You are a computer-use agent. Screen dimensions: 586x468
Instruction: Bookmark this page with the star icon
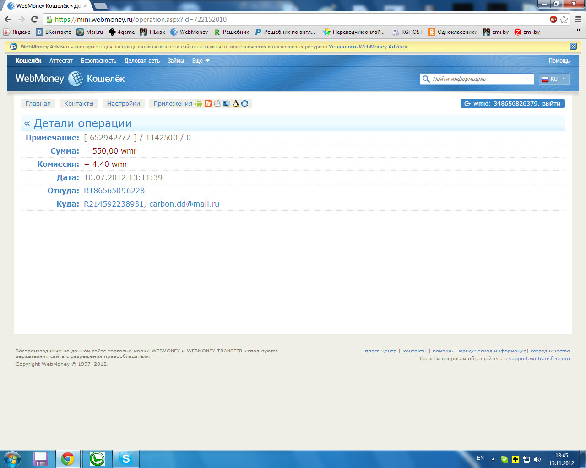tap(564, 19)
